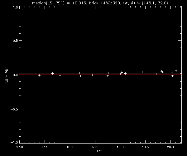Click the x-axis tick label 18.5
The width and height of the screenshot is (187, 156).
95,147
